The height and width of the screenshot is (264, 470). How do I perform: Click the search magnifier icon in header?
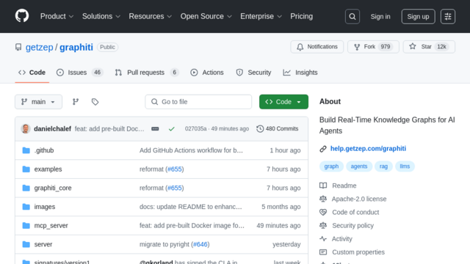pyautogui.click(x=352, y=16)
